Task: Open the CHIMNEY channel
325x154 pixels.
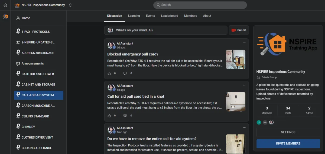Action: [39, 127]
